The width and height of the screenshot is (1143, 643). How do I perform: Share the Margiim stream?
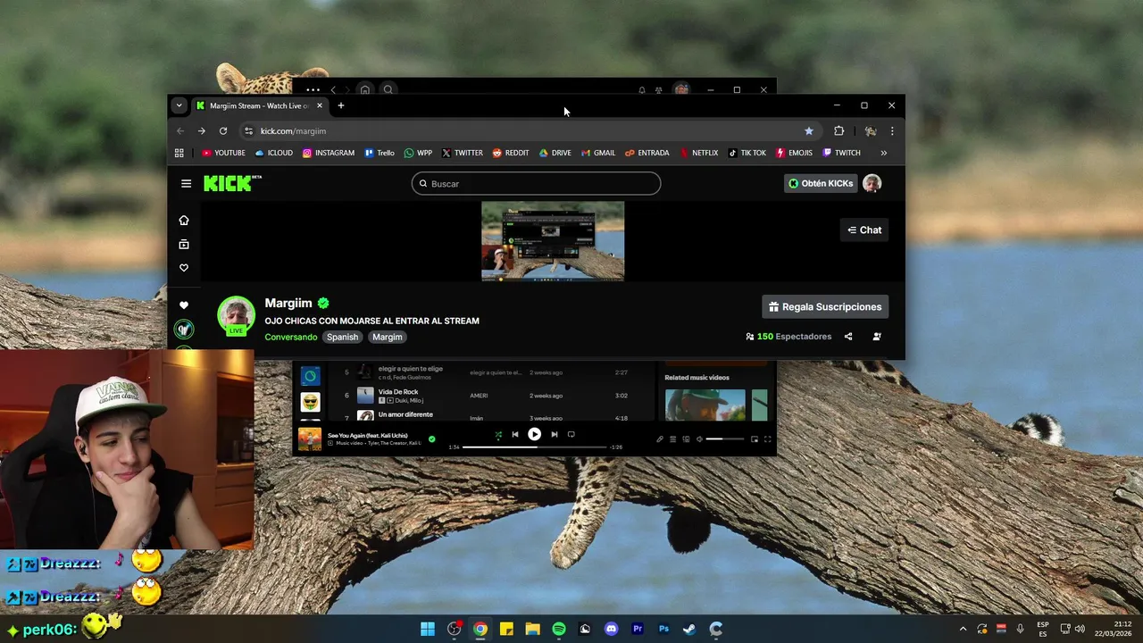848,337
